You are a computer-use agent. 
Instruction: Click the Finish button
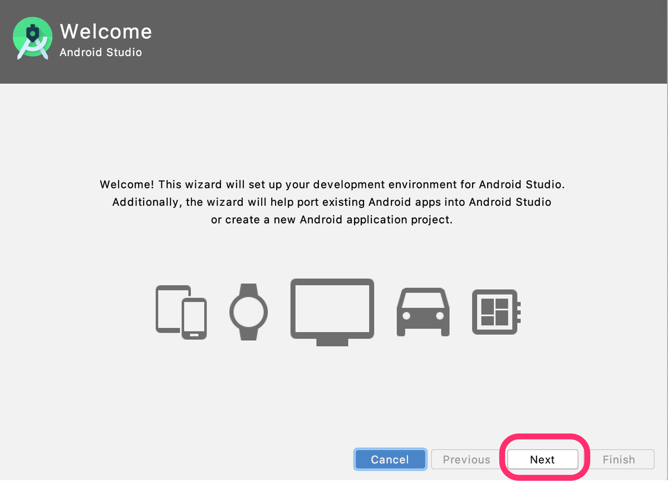click(x=618, y=459)
